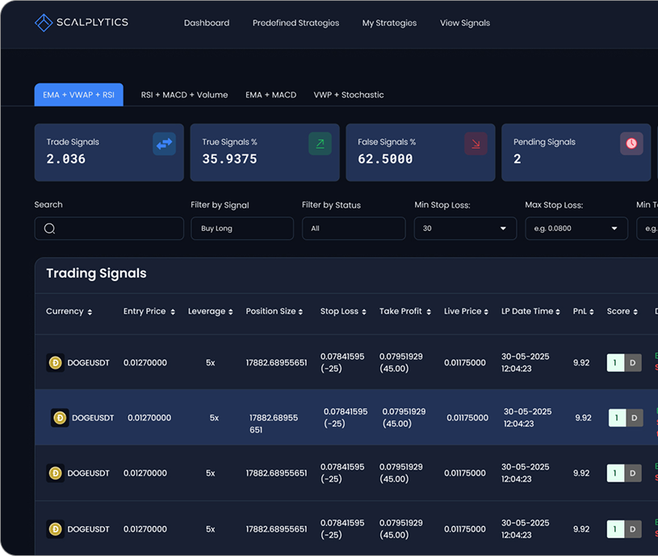
Task: Click the False Signals red arrow icon
Action: pyautogui.click(x=476, y=144)
